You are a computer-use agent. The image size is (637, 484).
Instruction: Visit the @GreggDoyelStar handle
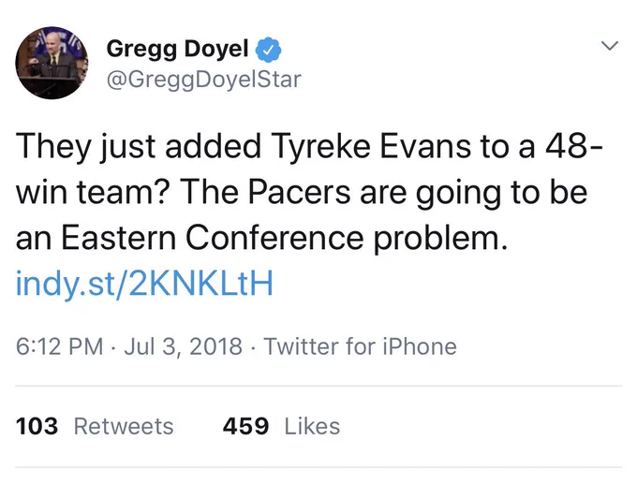(x=203, y=80)
